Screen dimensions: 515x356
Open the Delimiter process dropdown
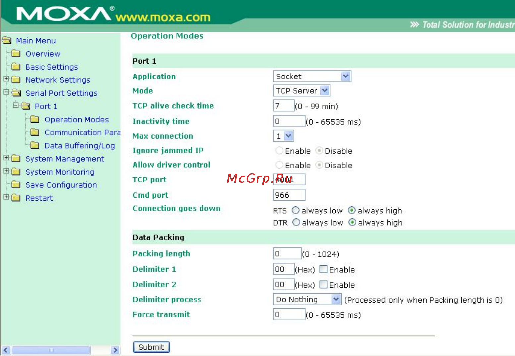307,299
